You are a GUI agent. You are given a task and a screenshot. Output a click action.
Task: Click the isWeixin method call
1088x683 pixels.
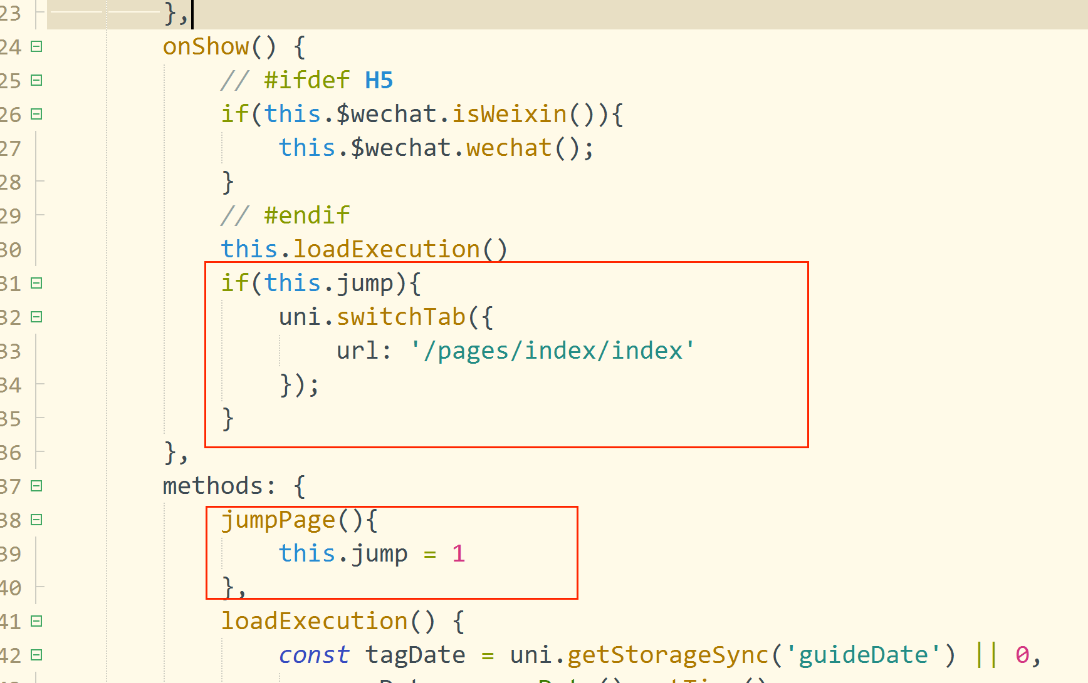click(x=510, y=115)
